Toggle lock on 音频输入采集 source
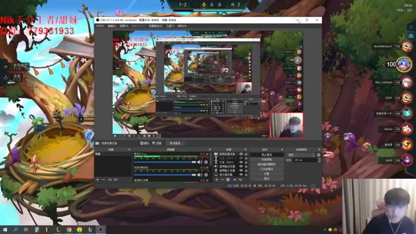This screenshot has height=234, width=416. 246,171
